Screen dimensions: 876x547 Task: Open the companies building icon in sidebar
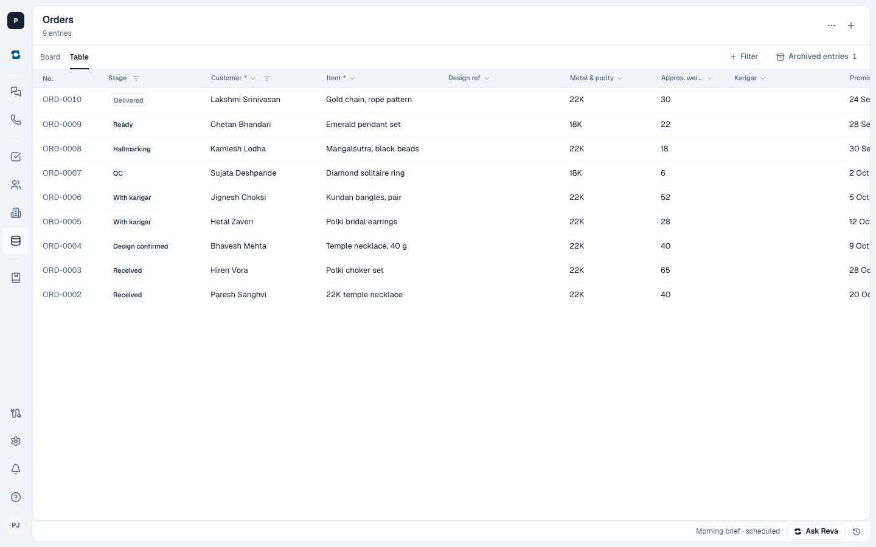pos(16,213)
